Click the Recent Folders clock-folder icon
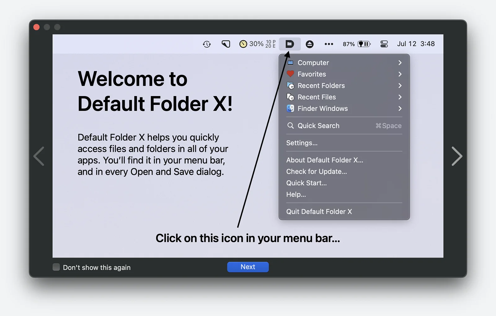This screenshot has width=496, height=316. 290,86
